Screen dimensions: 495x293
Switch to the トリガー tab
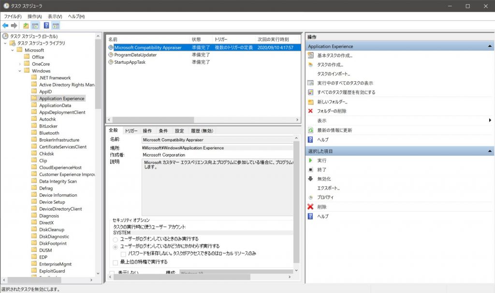click(x=131, y=131)
